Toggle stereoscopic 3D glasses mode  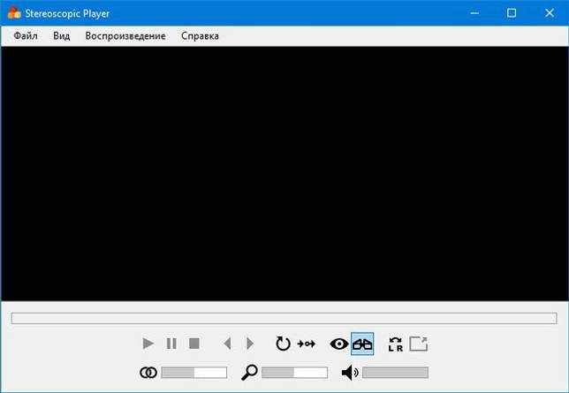pos(362,344)
